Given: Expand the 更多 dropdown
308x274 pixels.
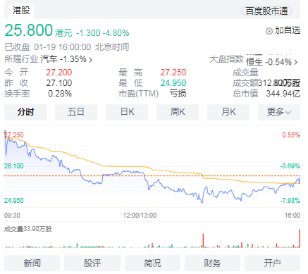Looking at the screenshot, I should pyautogui.click(x=279, y=112).
